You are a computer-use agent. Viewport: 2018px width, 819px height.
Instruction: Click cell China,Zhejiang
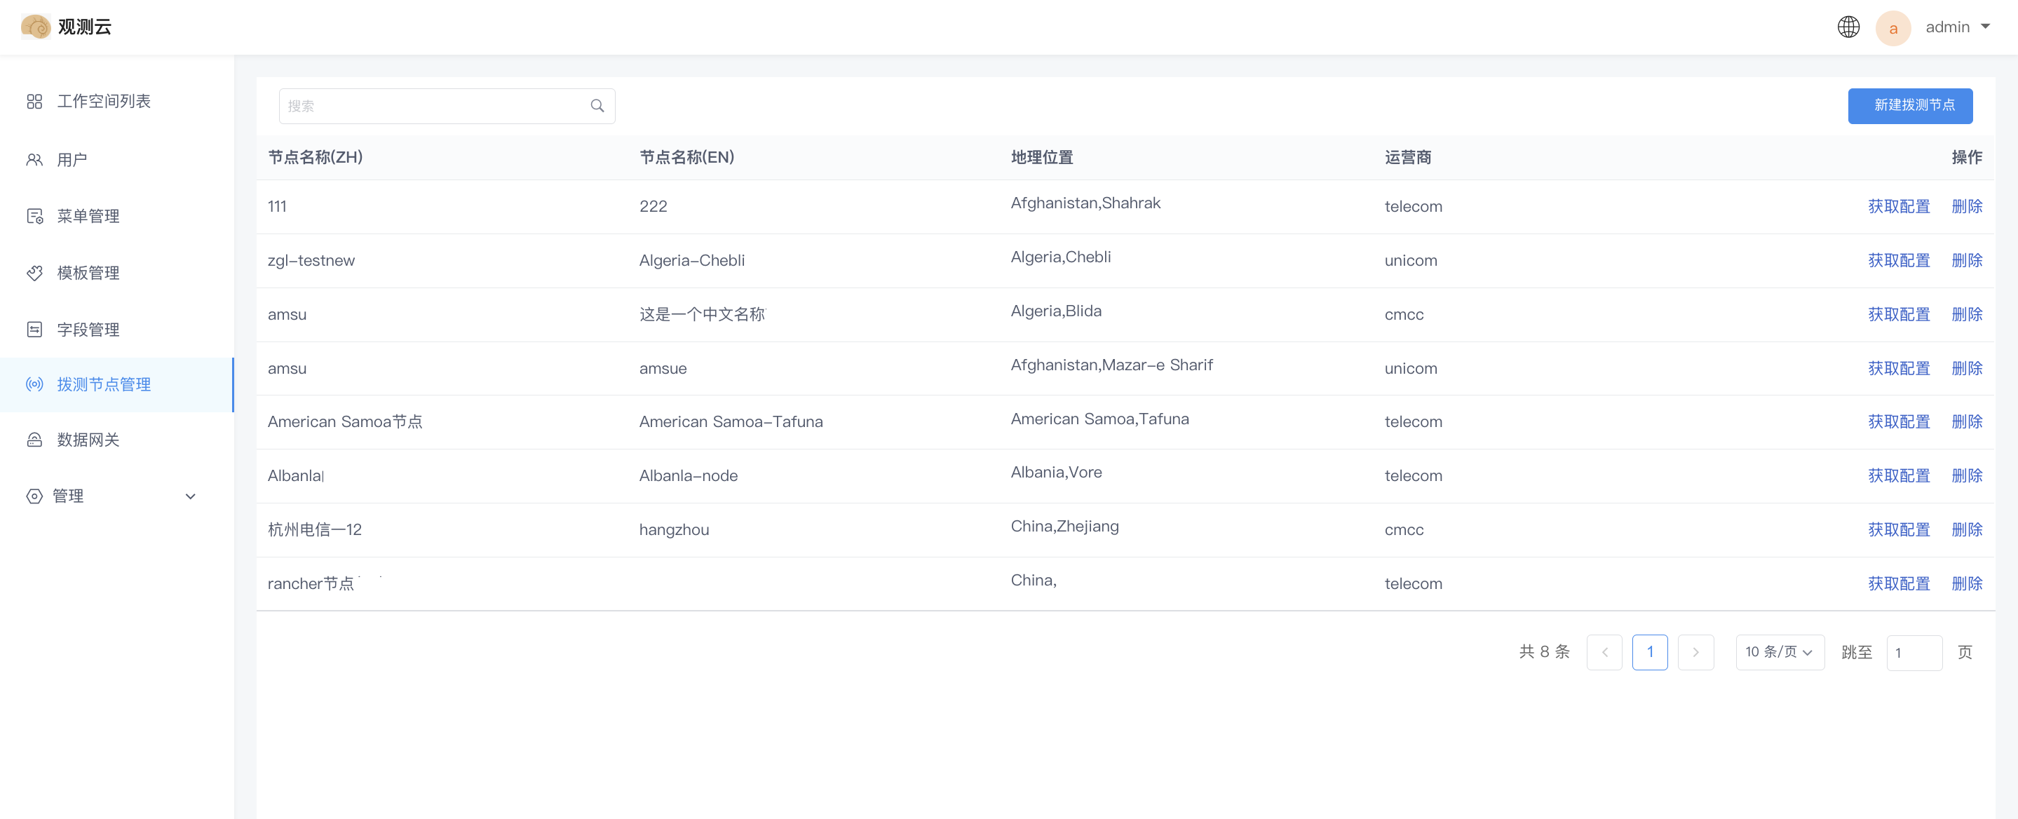pos(1064,527)
